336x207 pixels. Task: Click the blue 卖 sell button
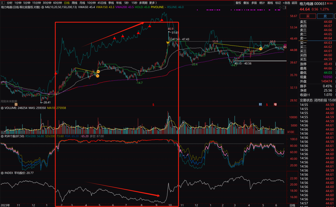point(325,16)
